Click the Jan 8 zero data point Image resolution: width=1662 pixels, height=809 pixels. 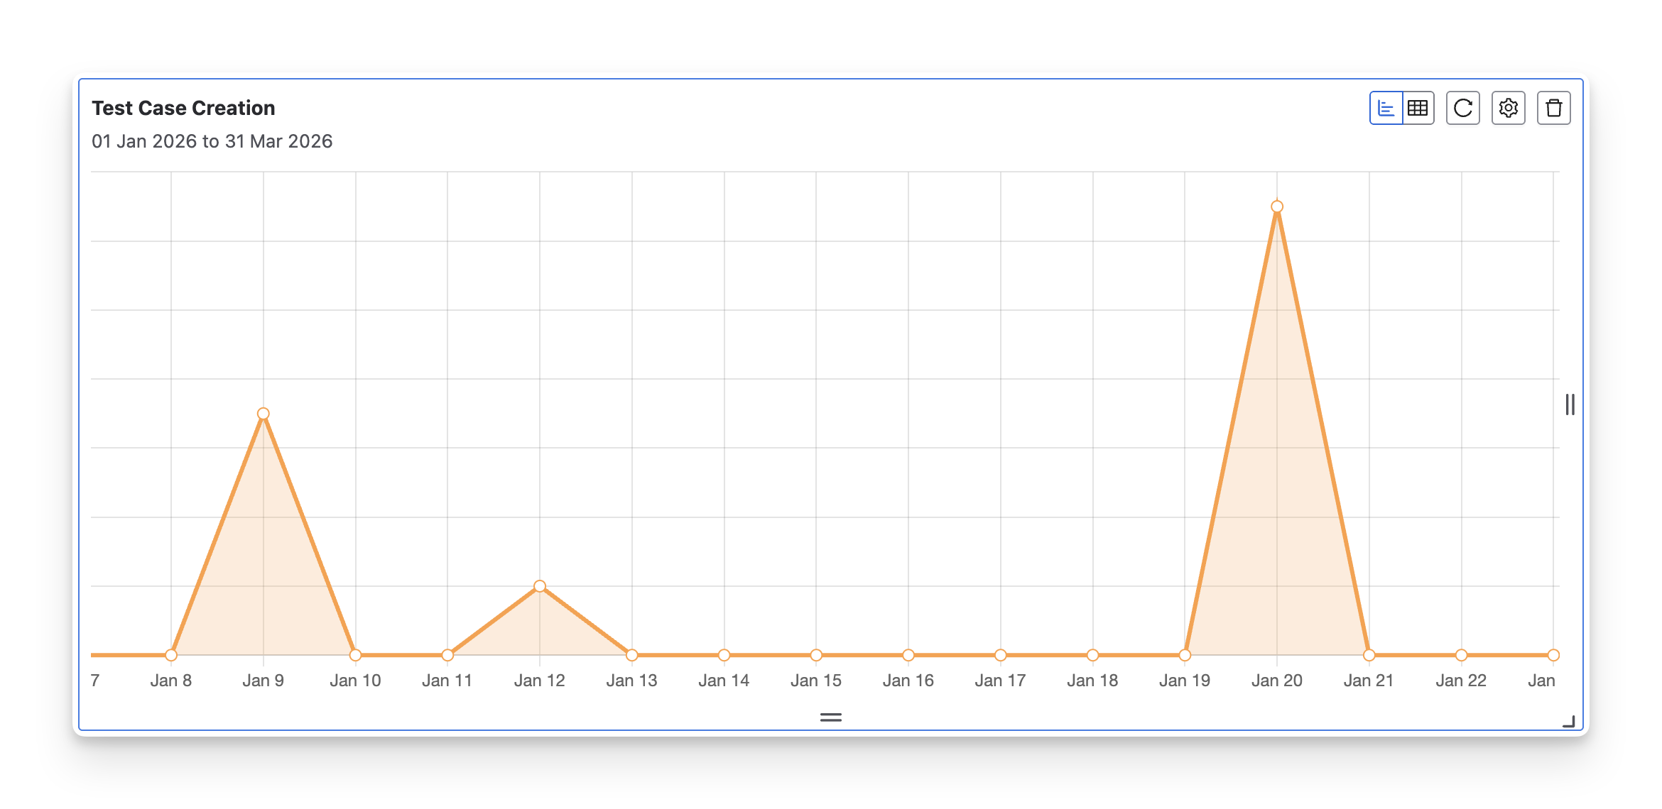(x=171, y=655)
